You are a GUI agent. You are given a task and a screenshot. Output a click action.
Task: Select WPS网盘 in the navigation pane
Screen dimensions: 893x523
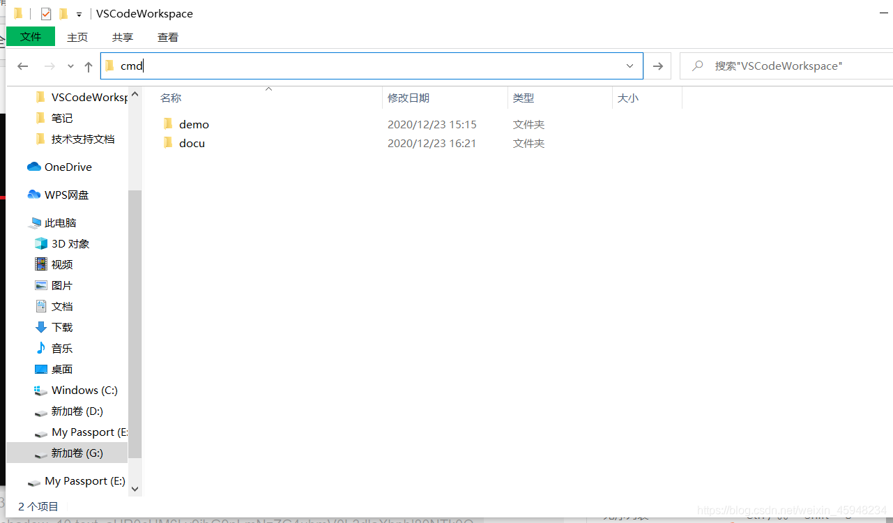[67, 195]
